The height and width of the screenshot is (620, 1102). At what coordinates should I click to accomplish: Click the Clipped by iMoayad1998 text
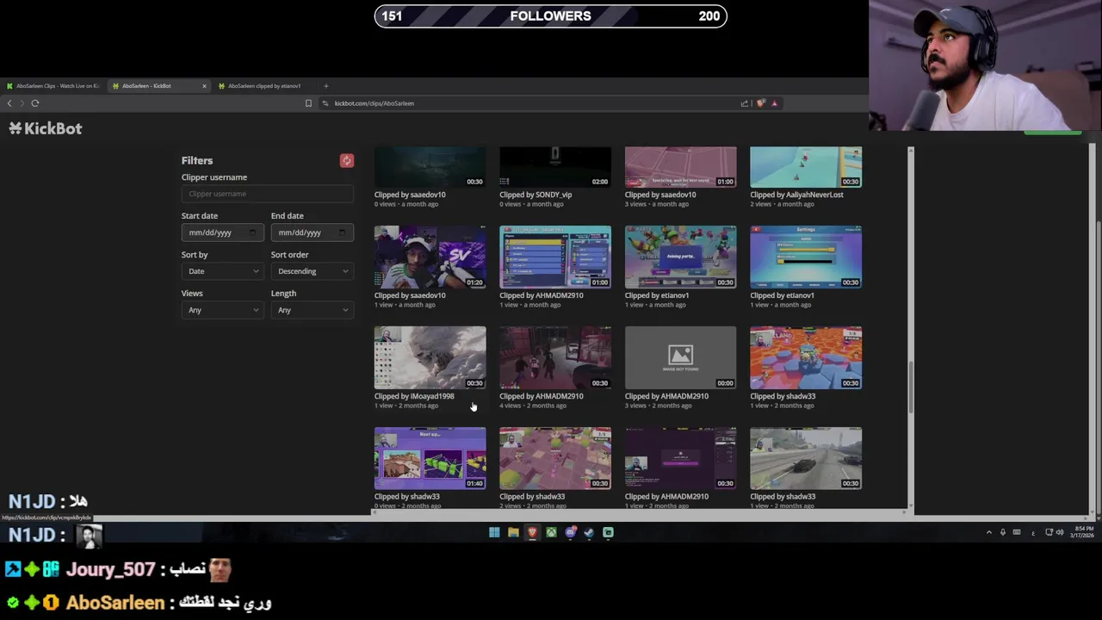414,396
